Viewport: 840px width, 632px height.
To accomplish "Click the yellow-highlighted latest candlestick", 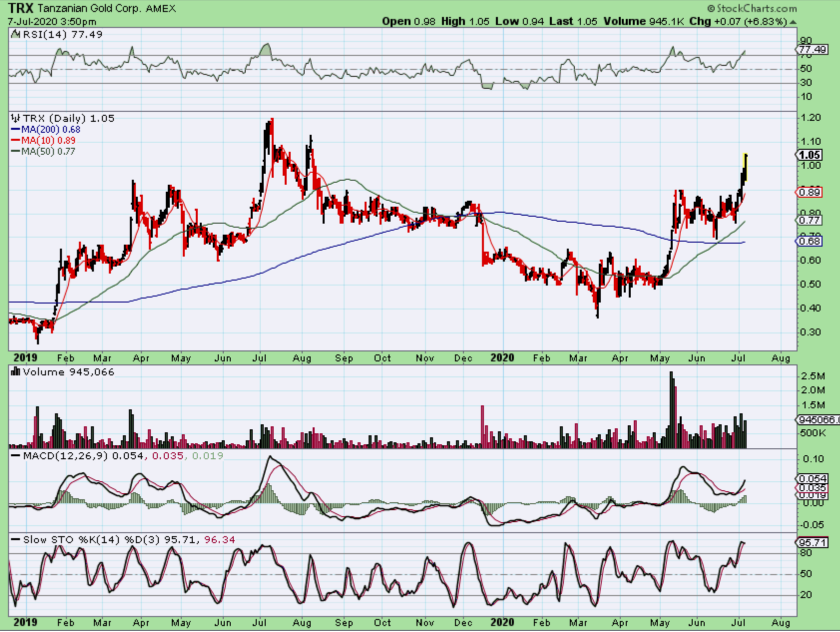I will 745,167.
